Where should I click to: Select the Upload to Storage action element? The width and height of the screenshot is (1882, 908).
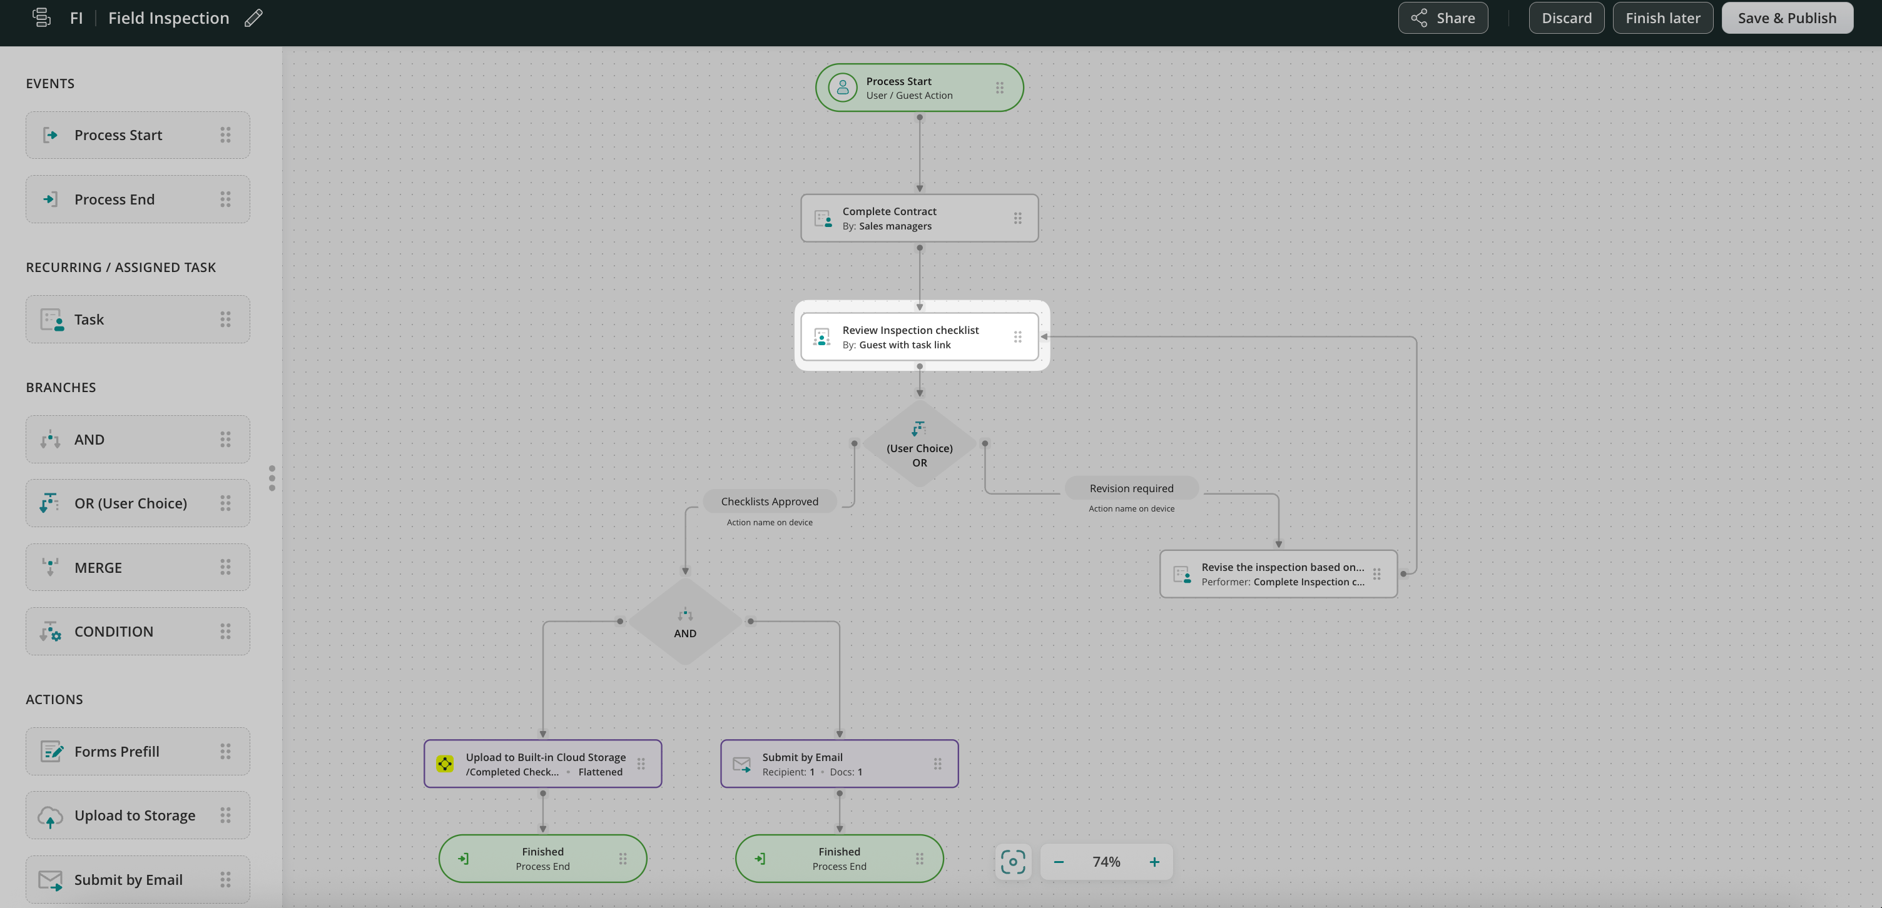pos(138,815)
